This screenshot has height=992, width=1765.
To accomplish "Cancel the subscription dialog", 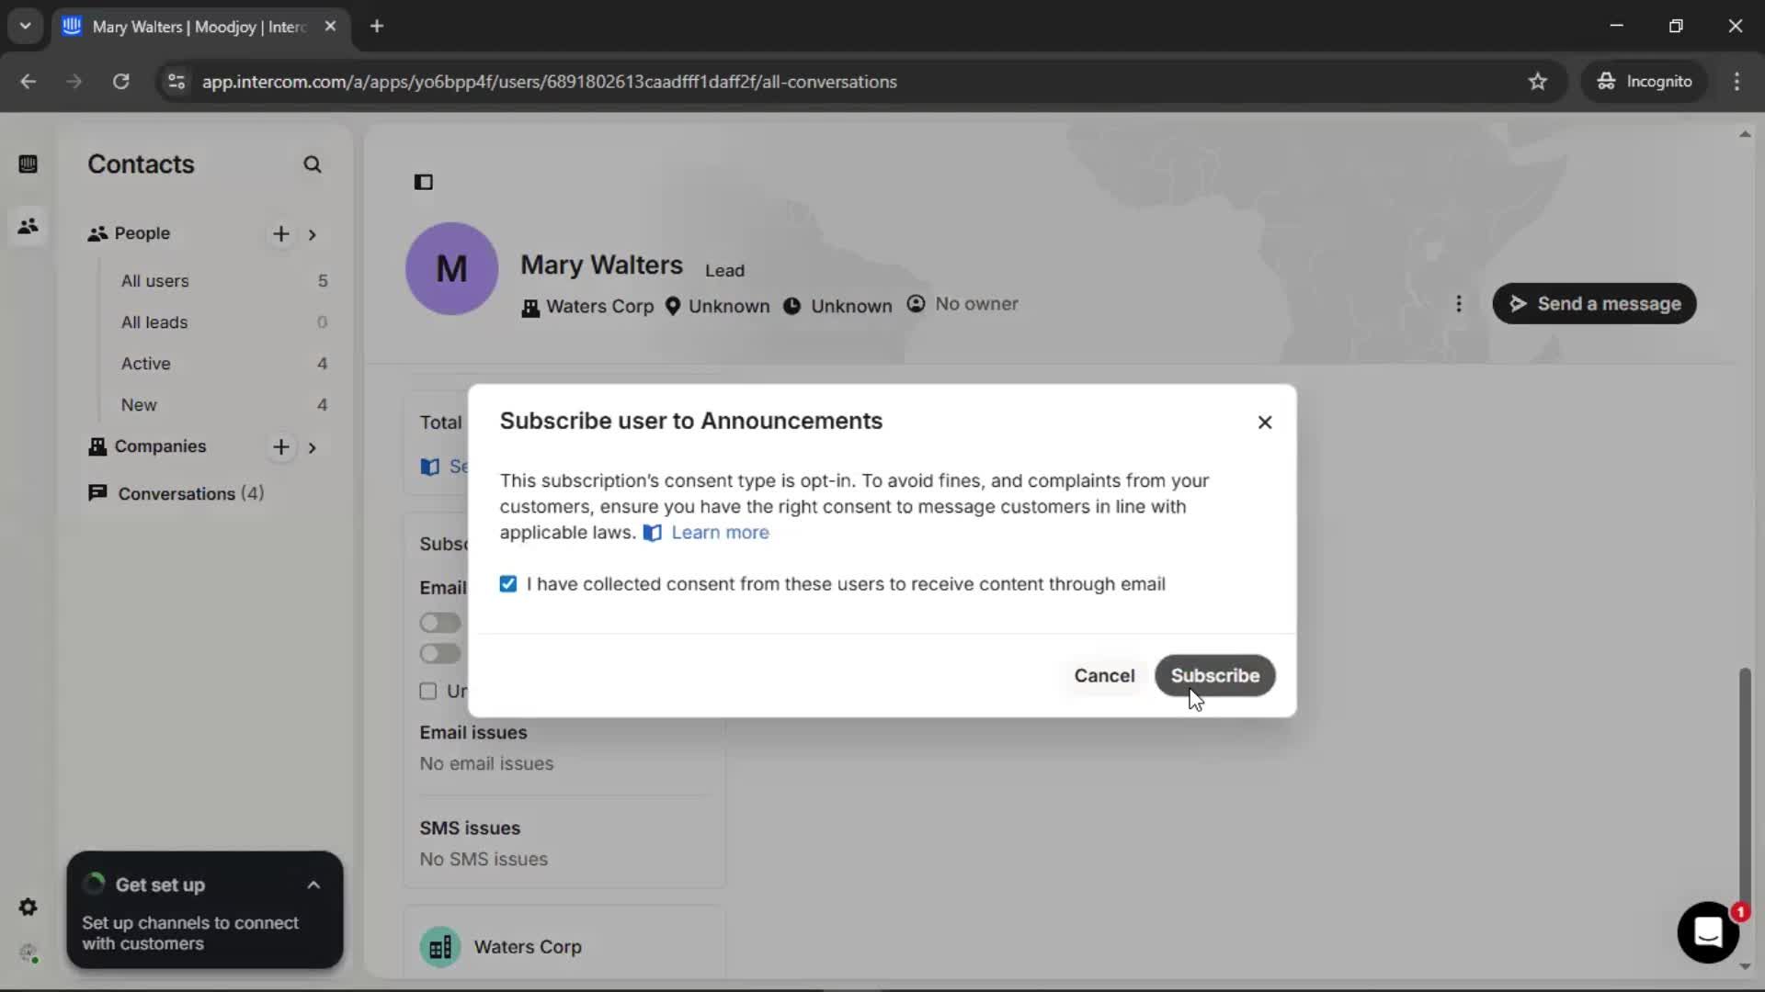I will click(x=1104, y=676).
